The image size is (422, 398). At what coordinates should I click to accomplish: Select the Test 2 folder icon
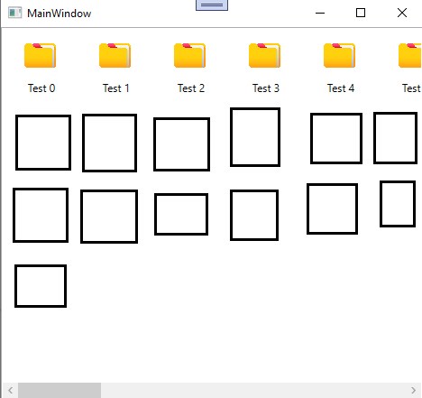pos(190,56)
